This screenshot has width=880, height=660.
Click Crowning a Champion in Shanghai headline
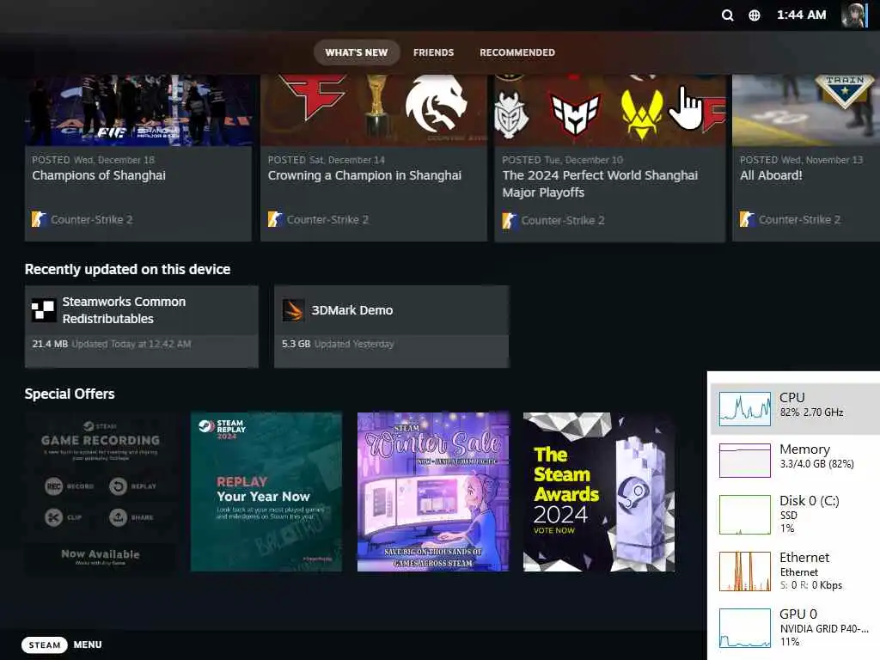[364, 175]
